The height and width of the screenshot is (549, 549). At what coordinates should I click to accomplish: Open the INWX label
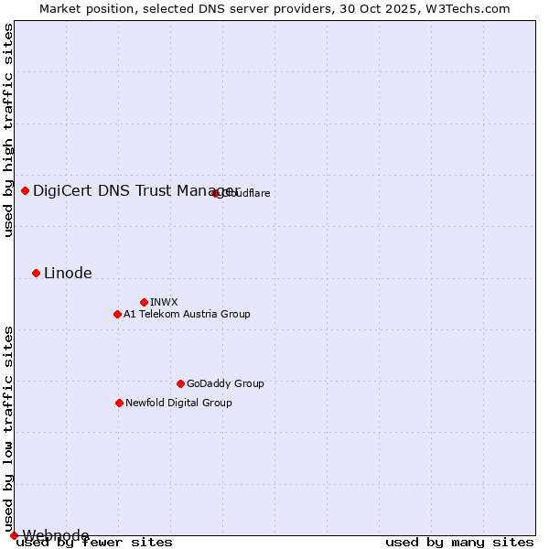[x=164, y=302]
